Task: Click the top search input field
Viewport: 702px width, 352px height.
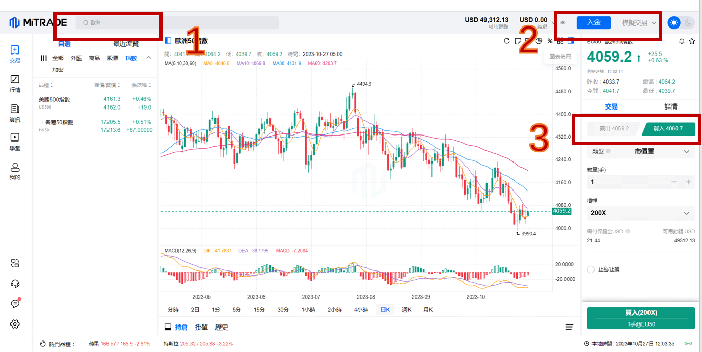Action: (x=177, y=23)
